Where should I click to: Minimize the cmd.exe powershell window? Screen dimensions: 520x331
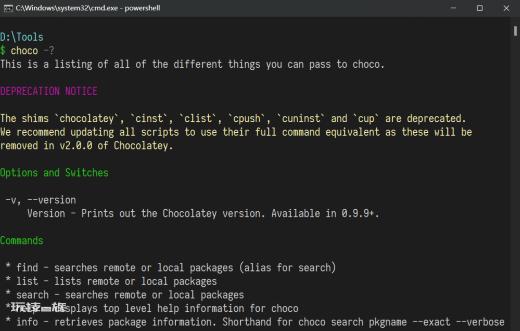tap(454, 8)
